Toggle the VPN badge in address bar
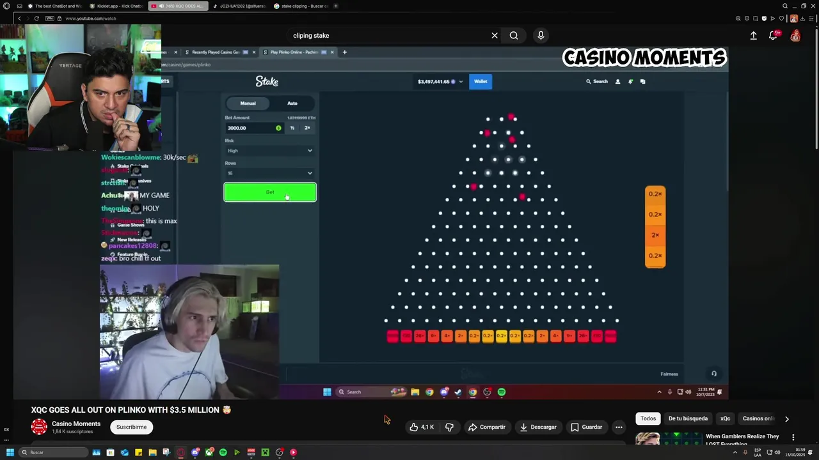 coord(50,19)
